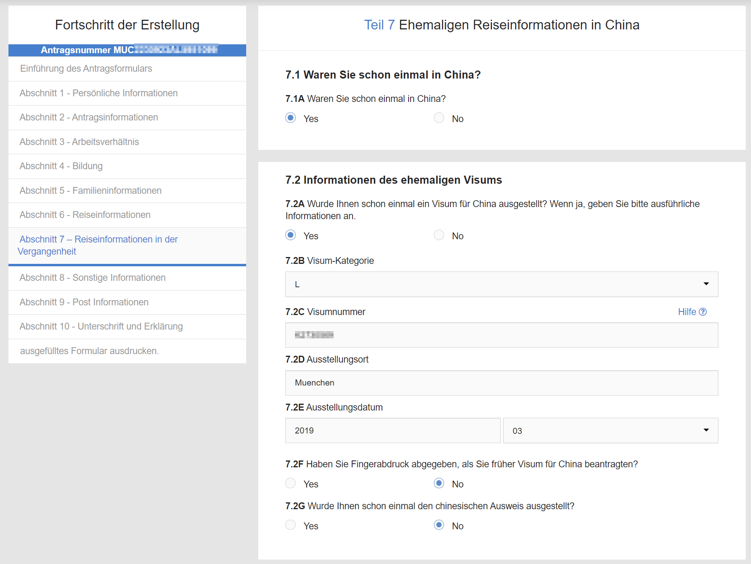Viewport: 751px width, 564px height.
Task: Click the Visumnummer input field
Action: click(501, 335)
